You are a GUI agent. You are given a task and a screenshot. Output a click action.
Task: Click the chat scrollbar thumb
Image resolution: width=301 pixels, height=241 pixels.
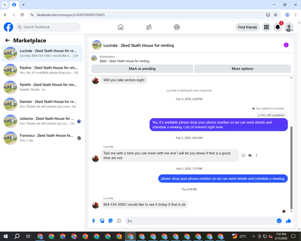291,168
